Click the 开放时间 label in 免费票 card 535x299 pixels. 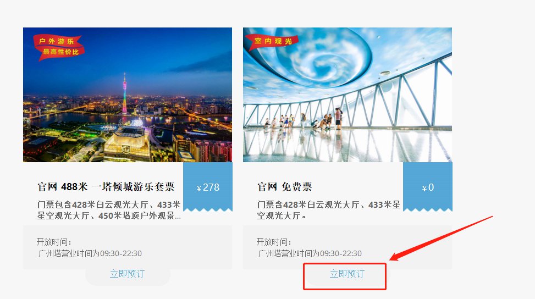click(274, 242)
